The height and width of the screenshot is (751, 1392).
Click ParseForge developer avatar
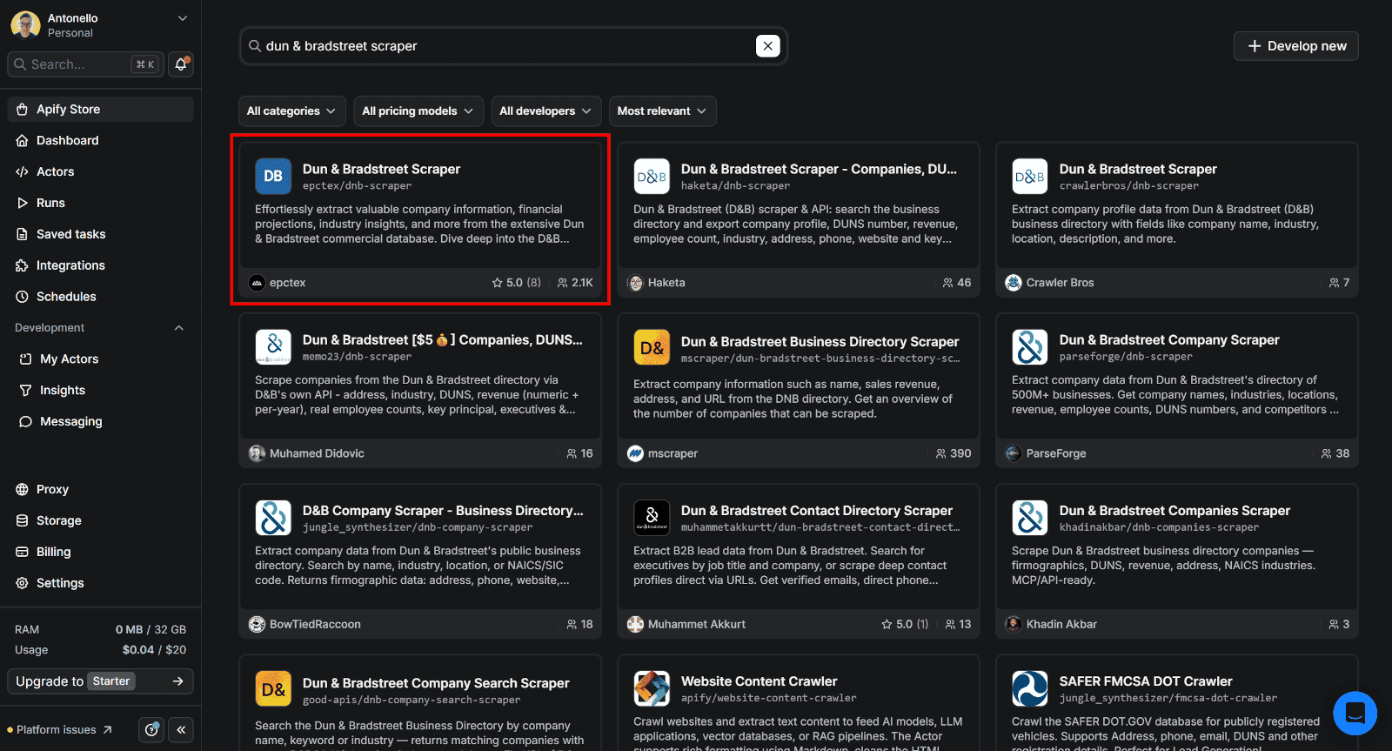(1014, 453)
